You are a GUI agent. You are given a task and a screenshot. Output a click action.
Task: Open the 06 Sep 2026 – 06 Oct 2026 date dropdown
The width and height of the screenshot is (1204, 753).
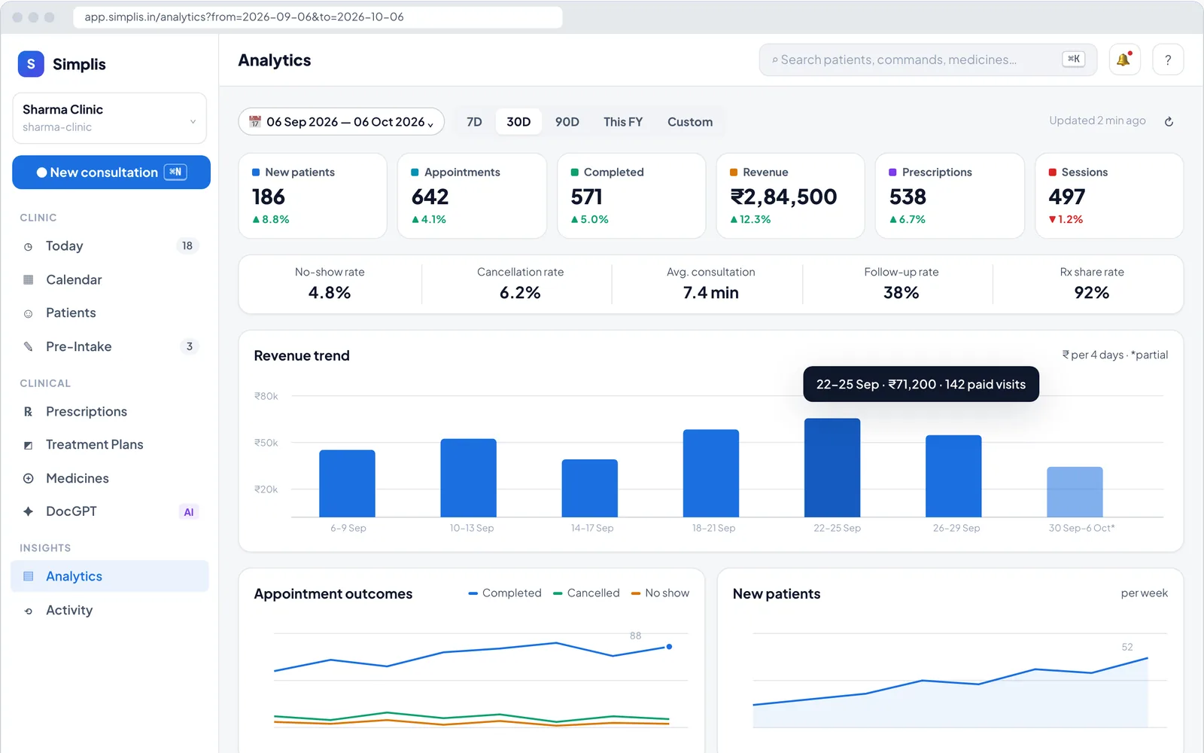342,121
